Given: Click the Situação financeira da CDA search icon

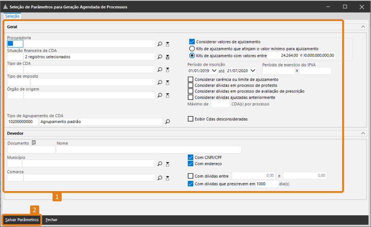Looking at the screenshot, I should [x=160, y=57].
